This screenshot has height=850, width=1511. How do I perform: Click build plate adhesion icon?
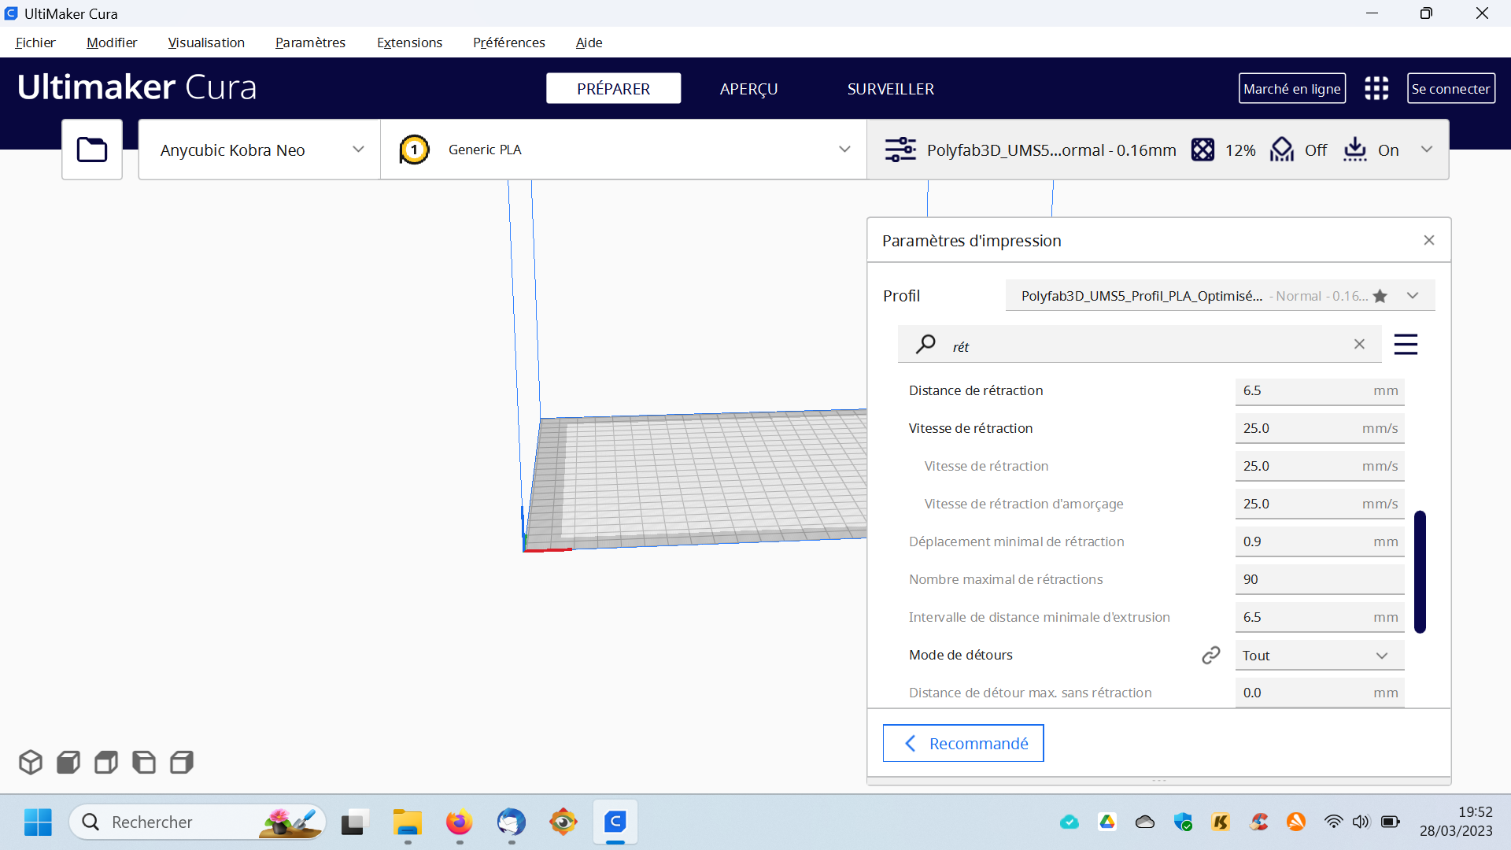tap(1355, 150)
